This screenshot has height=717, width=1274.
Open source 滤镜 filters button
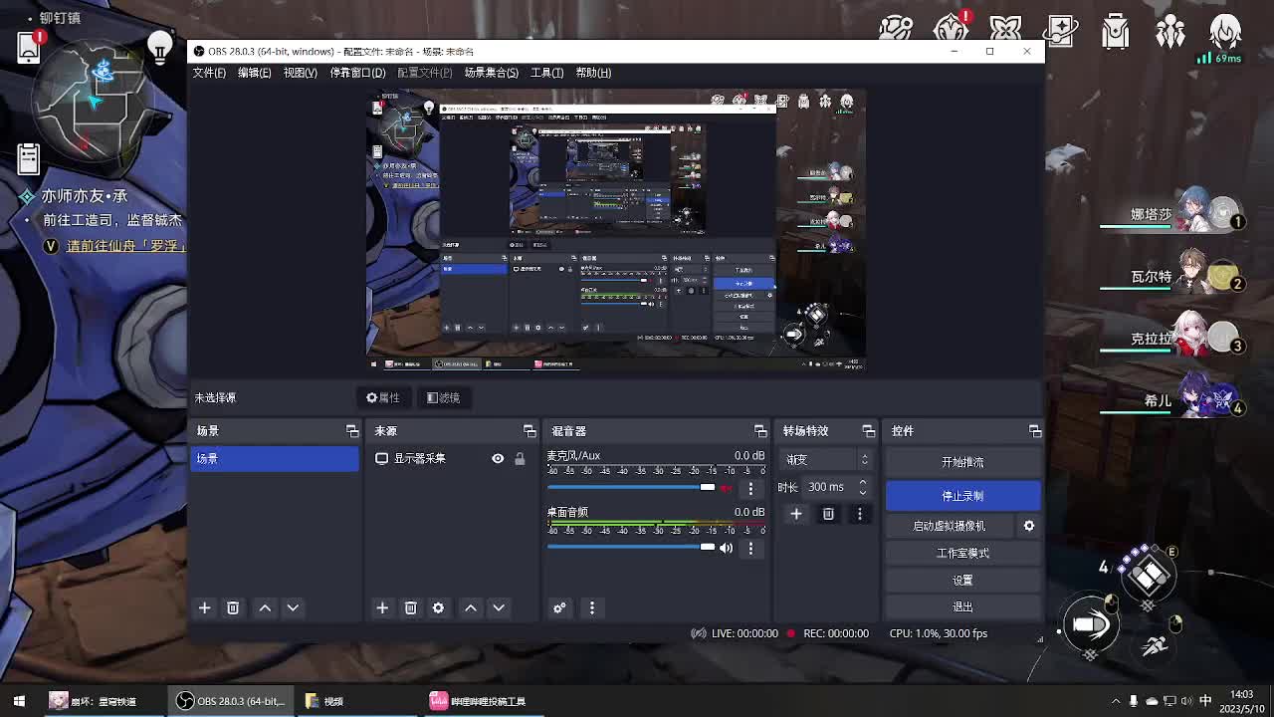click(443, 397)
